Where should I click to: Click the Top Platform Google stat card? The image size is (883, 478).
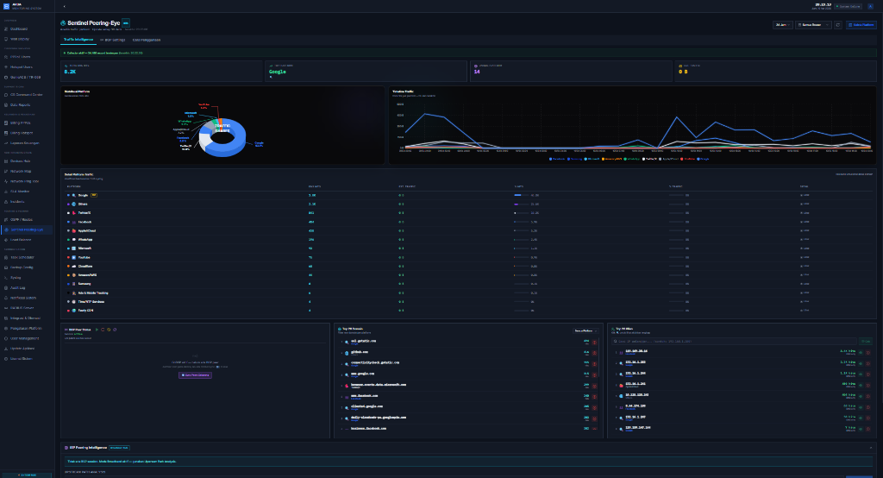366,71
